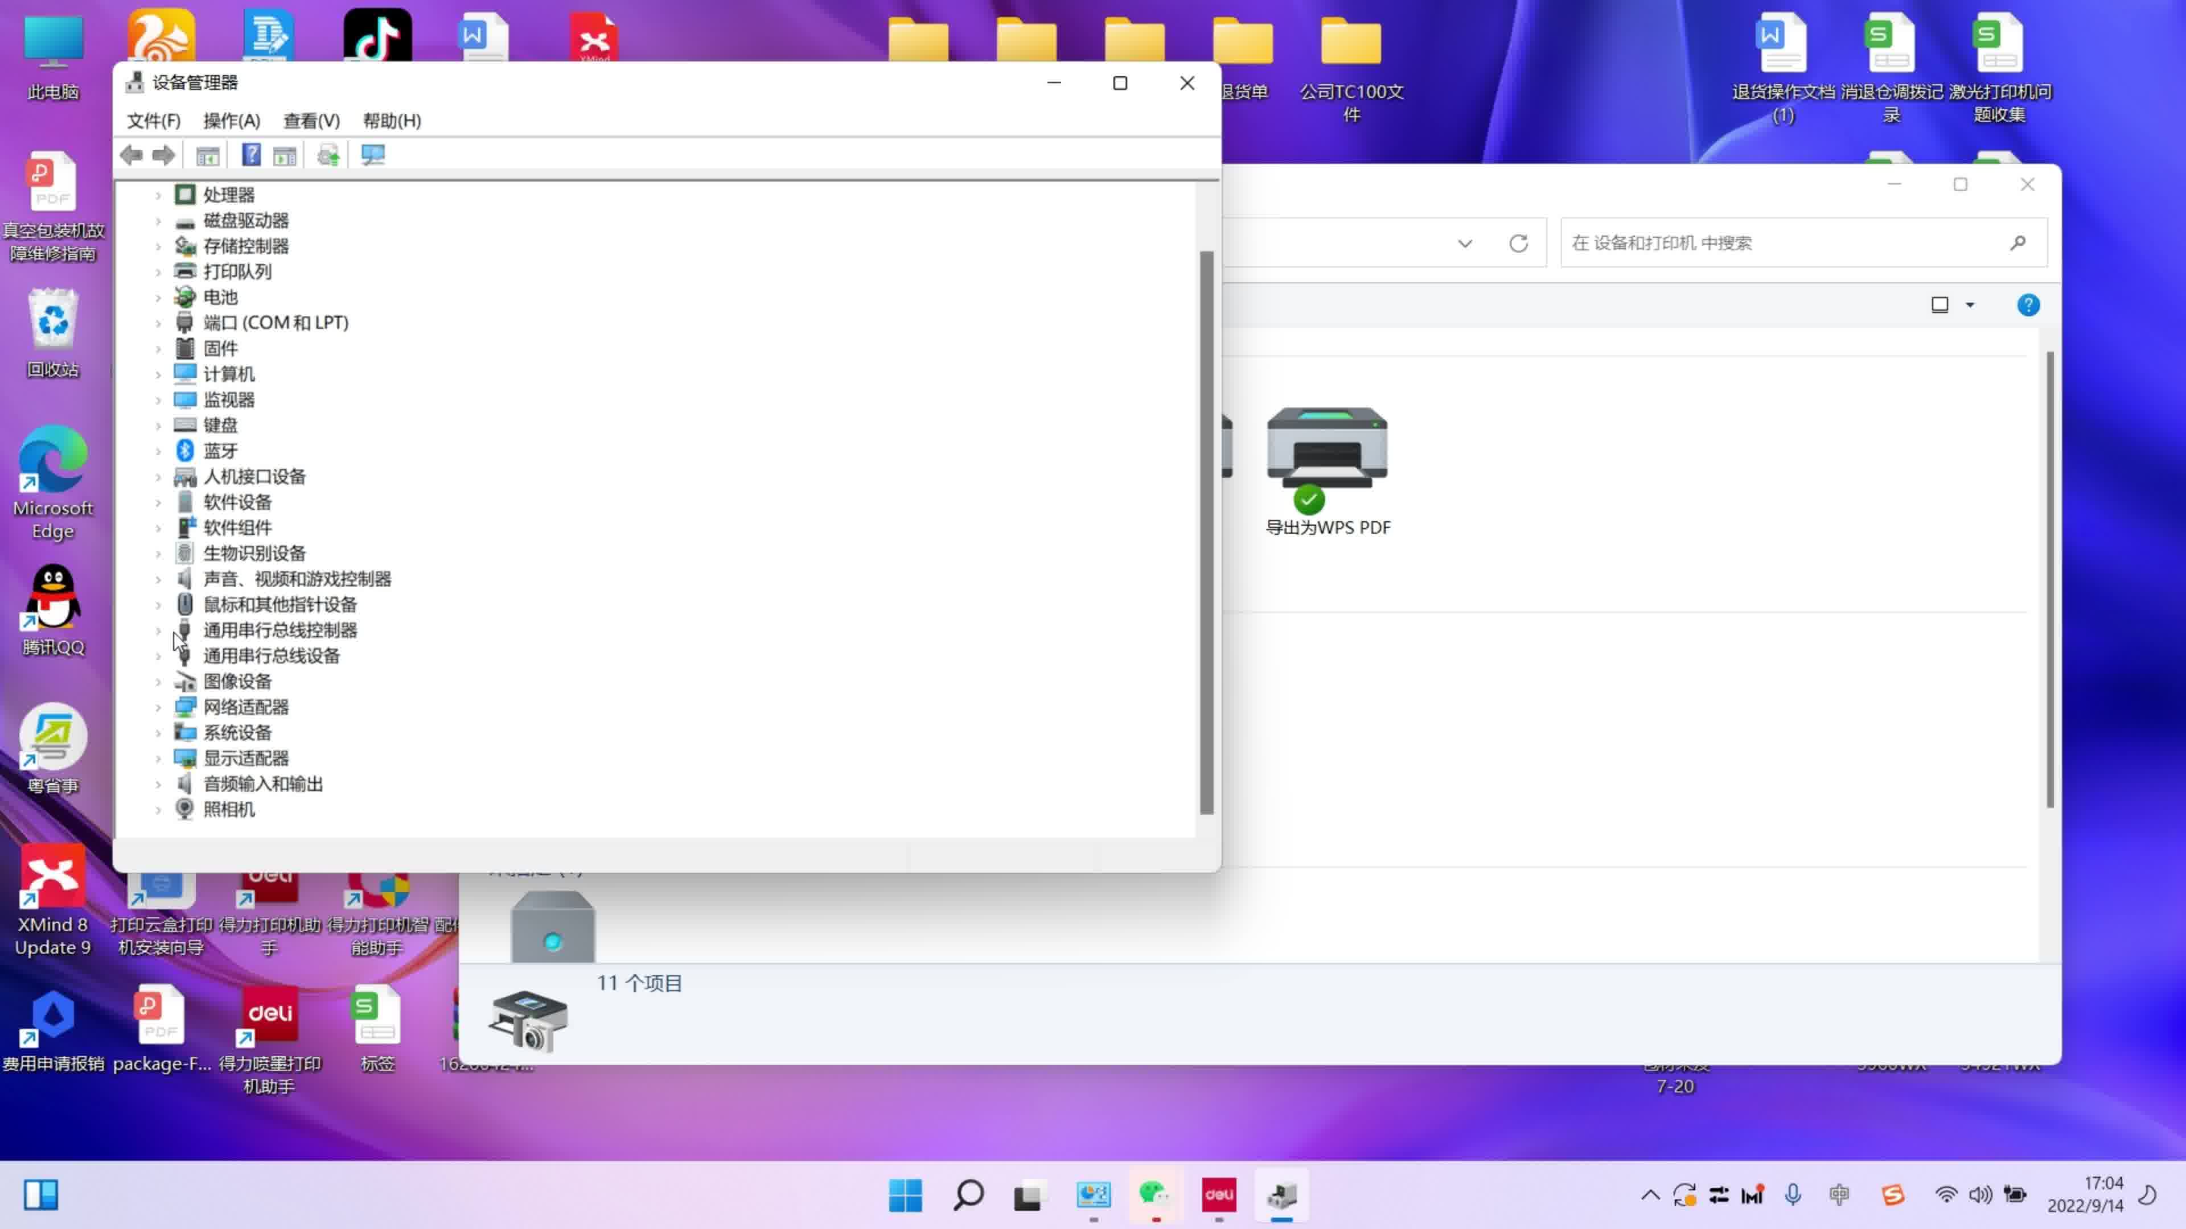The width and height of the screenshot is (2186, 1229).
Task: Select 固件 tree row
Action: point(206,349)
